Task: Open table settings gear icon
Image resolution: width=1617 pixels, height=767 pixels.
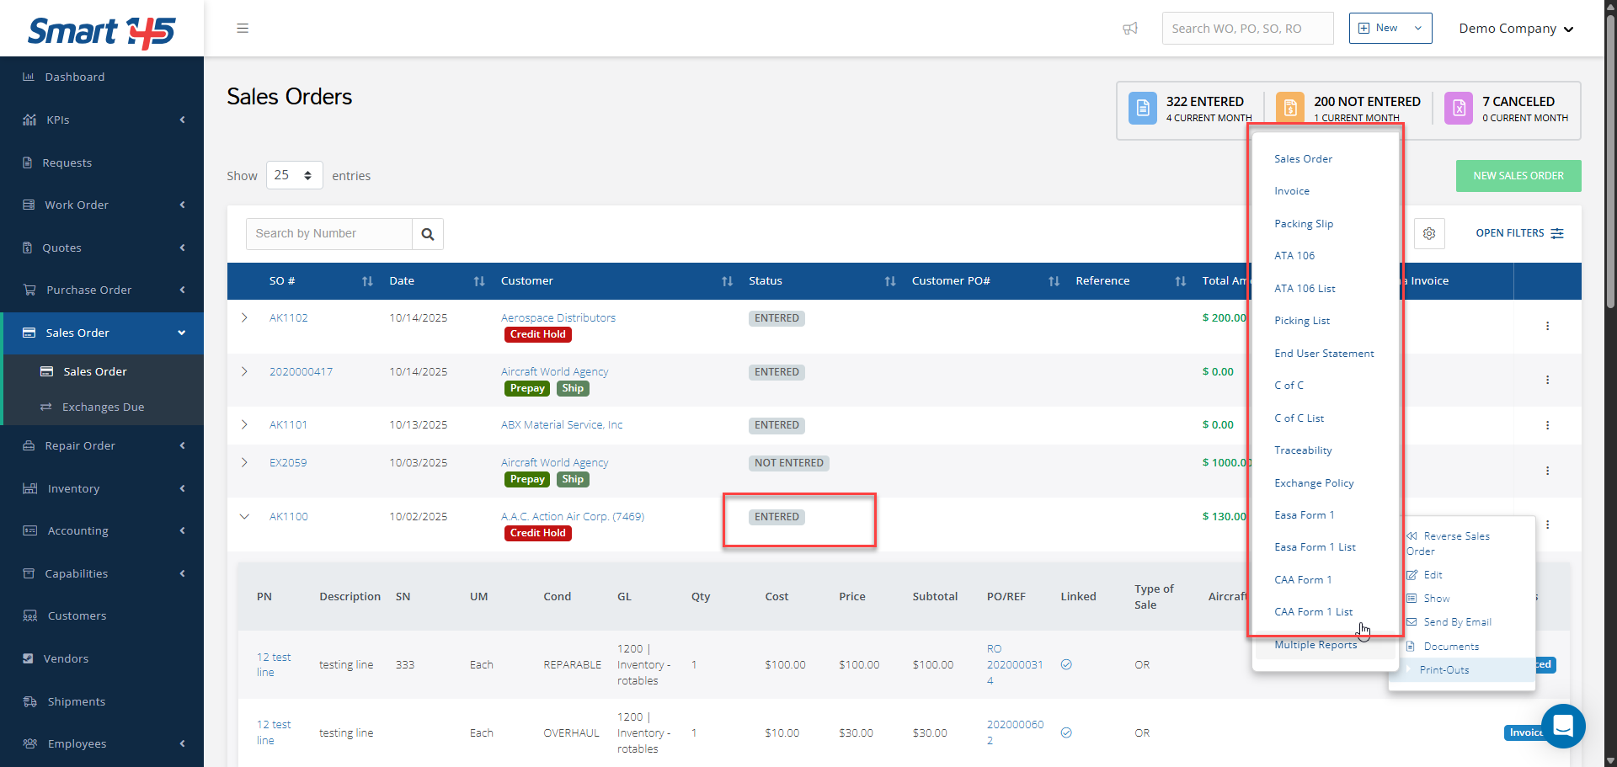Action: click(1429, 233)
